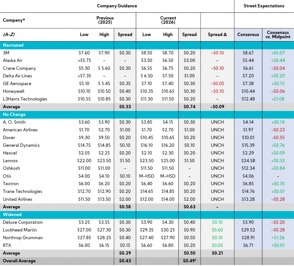The height and width of the screenshot is (266, 294).
Task: Click the 'No Change' section heading
Action: (x=14, y=115)
